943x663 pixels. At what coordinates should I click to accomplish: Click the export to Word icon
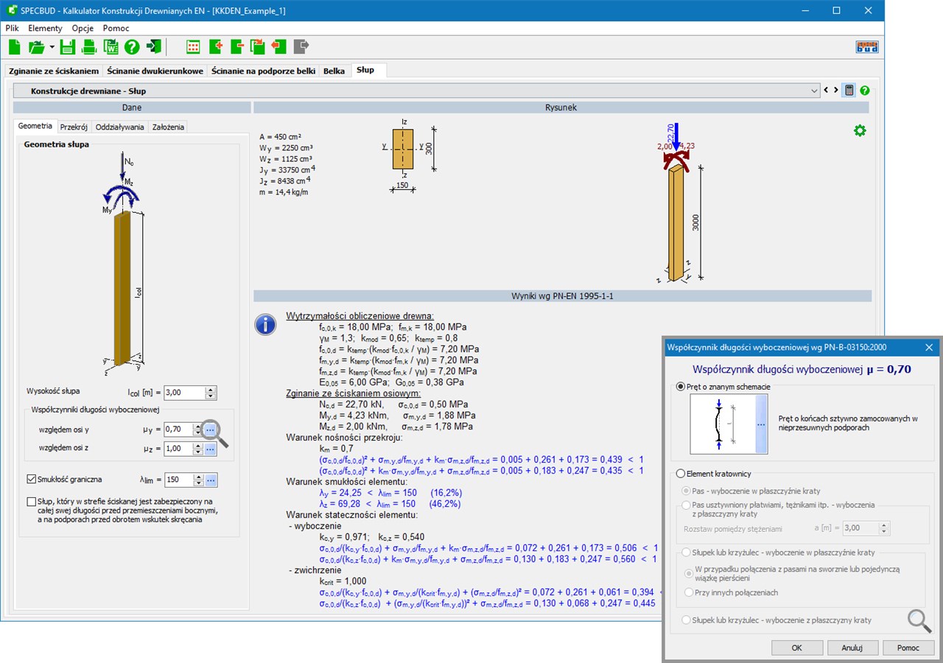tap(111, 47)
